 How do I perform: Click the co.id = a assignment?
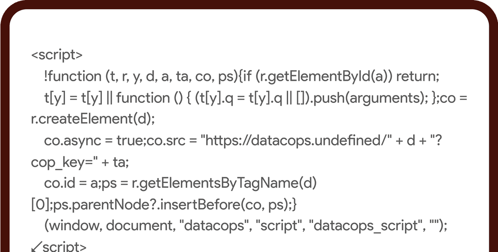pyautogui.click(x=72, y=183)
